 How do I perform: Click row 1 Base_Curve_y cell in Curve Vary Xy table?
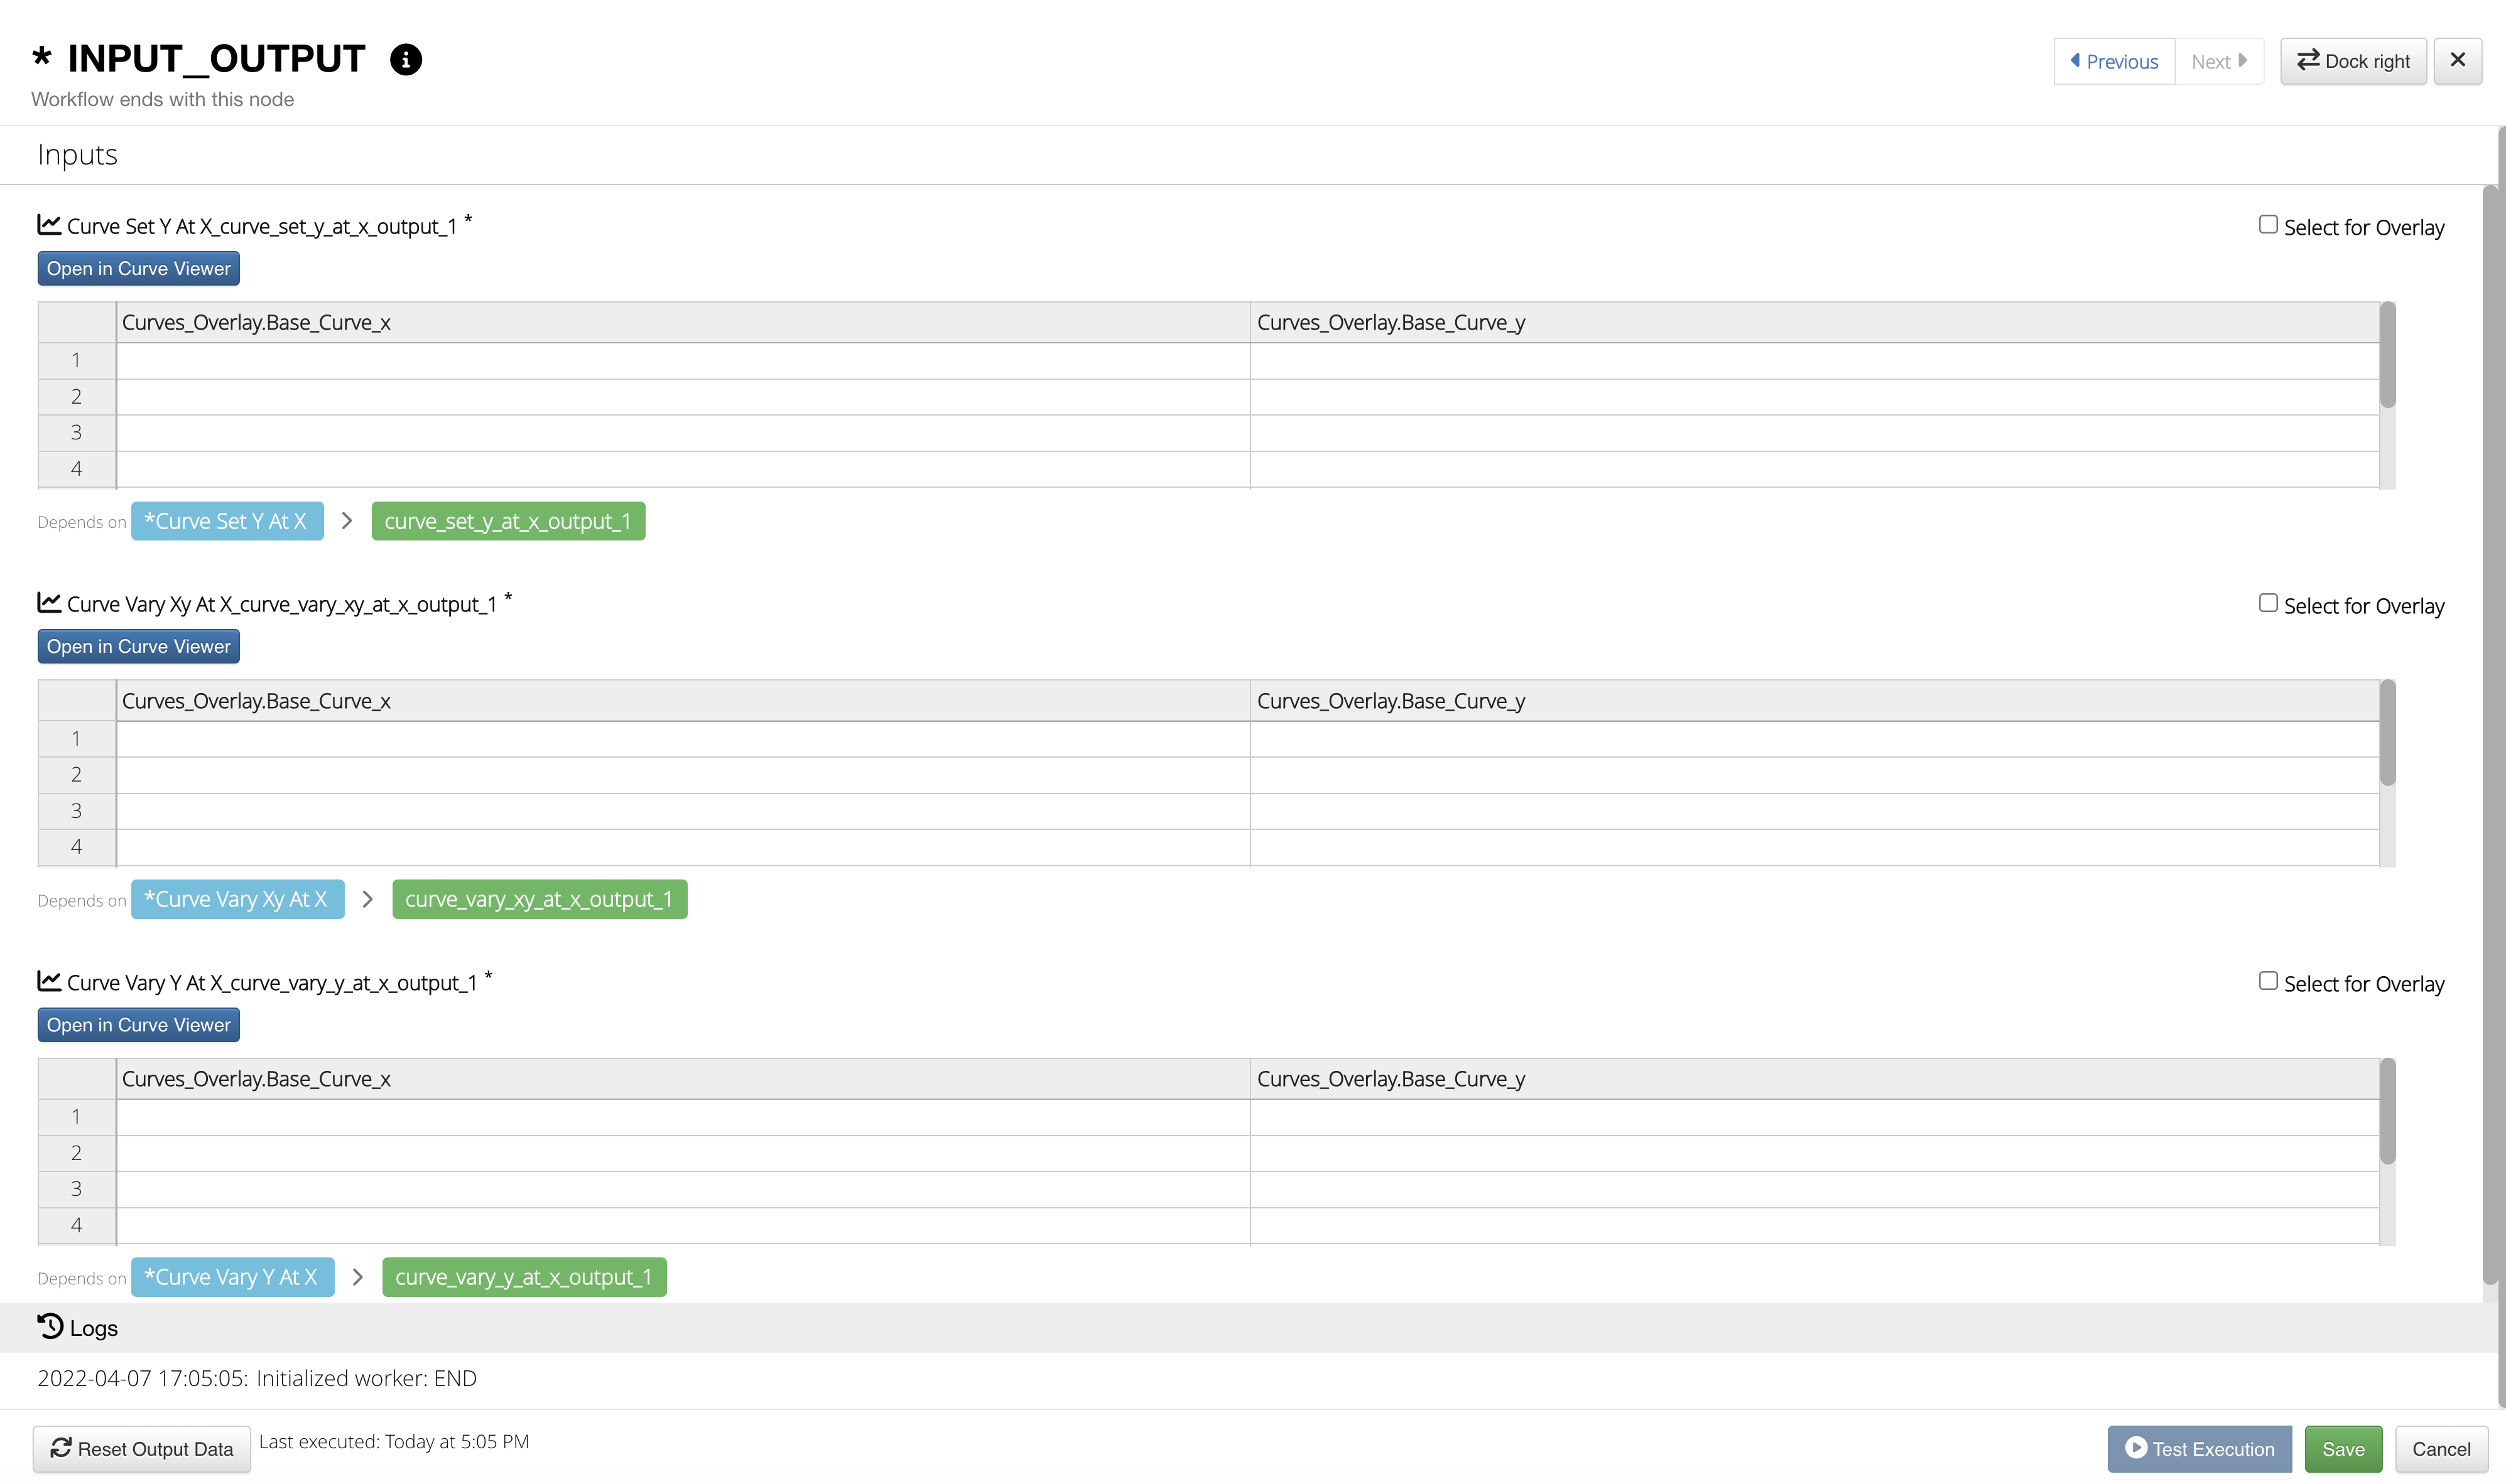(1814, 739)
